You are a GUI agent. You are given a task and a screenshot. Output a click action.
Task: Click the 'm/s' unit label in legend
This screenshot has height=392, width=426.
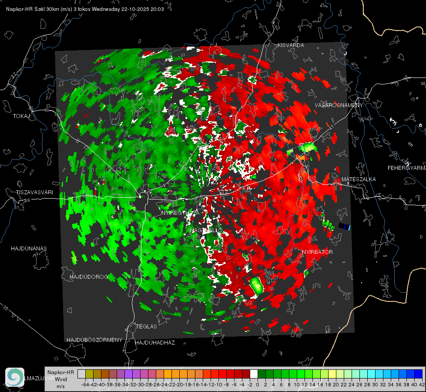[60, 386]
